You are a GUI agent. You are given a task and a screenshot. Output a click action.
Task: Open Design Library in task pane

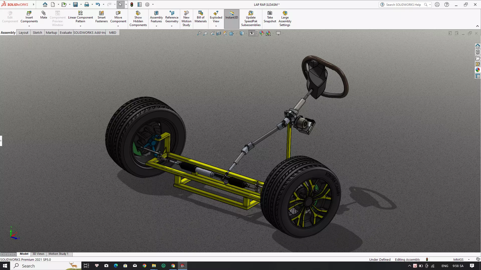478,52
